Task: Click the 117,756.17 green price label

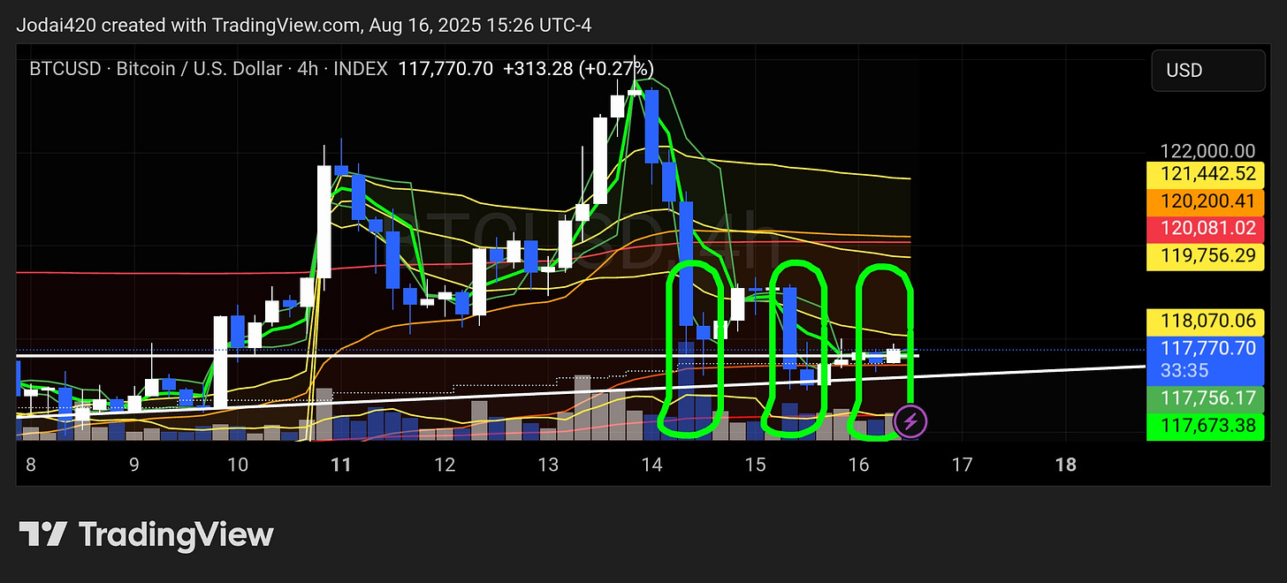Action: (x=1207, y=398)
